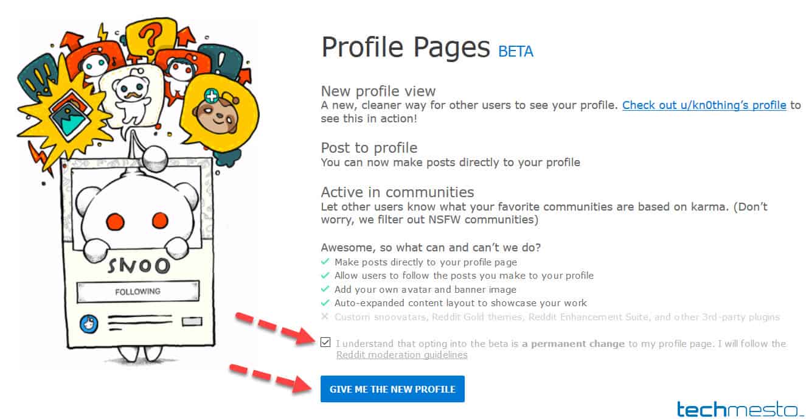The height and width of the screenshot is (420, 806).
Task: Click the SNOO name on the profile card
Action: click(x=139, y=267)
